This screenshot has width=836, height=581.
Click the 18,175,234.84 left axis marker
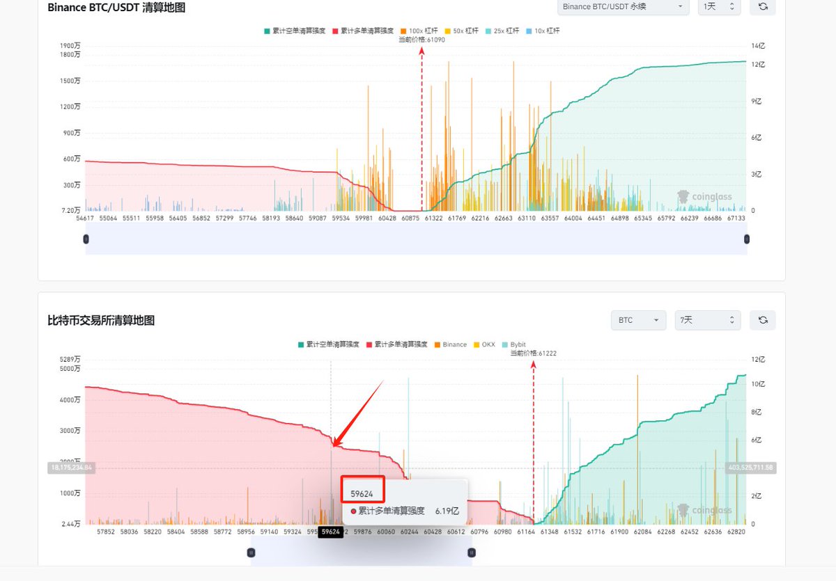70,468
